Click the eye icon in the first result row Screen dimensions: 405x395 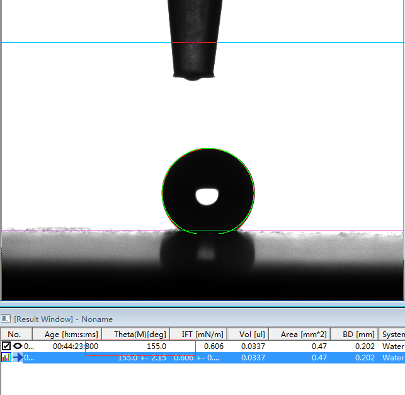pyautogui.click(x=18, y=346)
